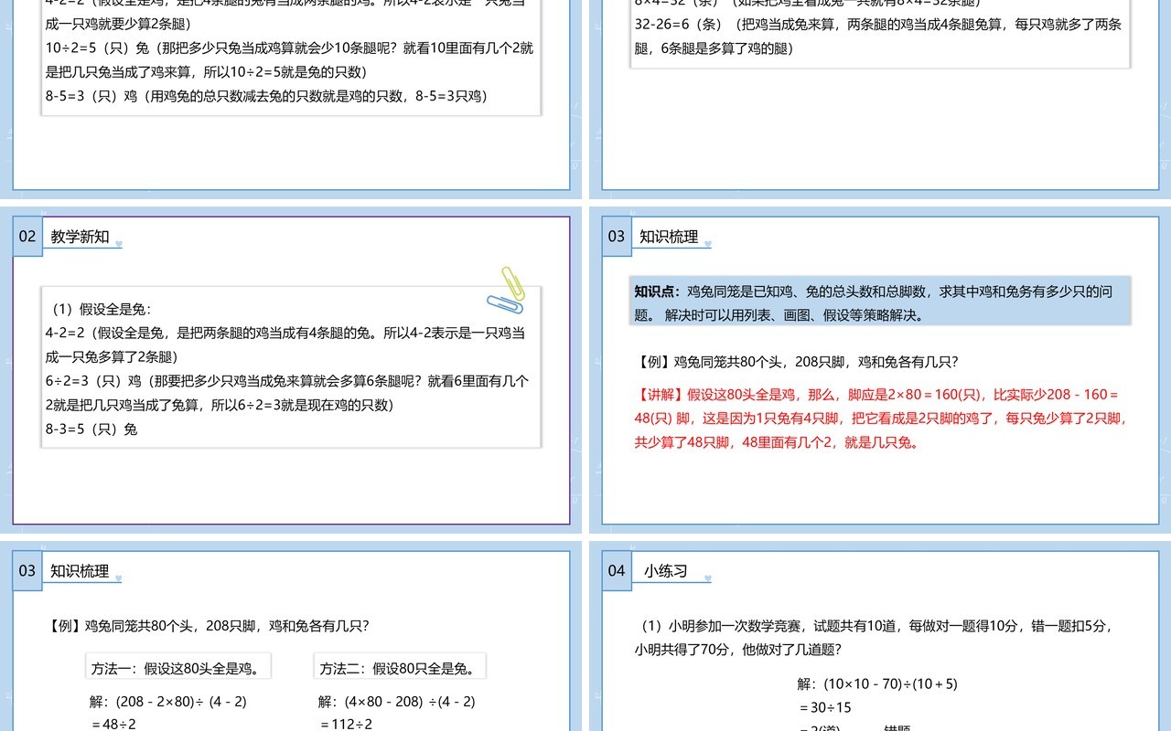Click the bold "知识点：" label
1171x731 pixels.
(658, 291)
